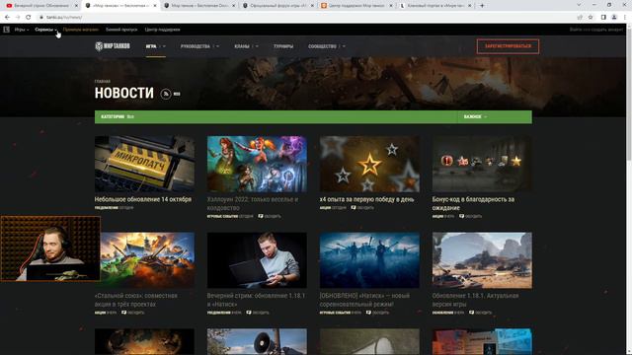
Task: Open Центр поддержки link in top bar
Action: [x=162, y=30]
